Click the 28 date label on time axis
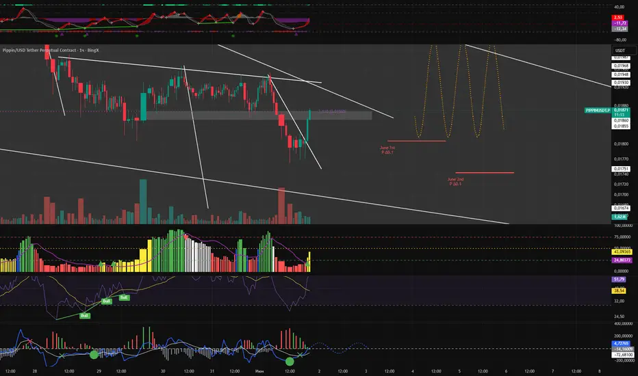The height and width of the screenshot is (376, 638). click(x=35, y=371)
